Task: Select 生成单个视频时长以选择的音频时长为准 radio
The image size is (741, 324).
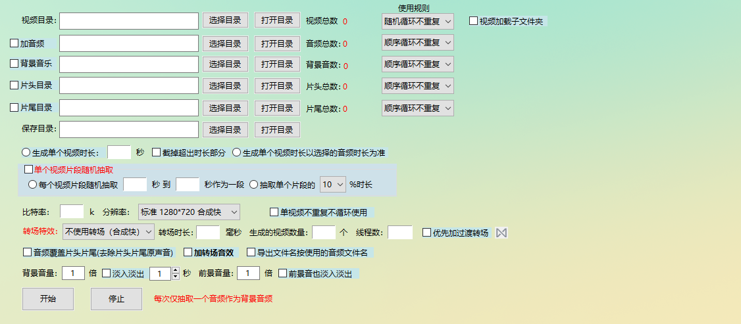Action: click(x=237, y=152)
